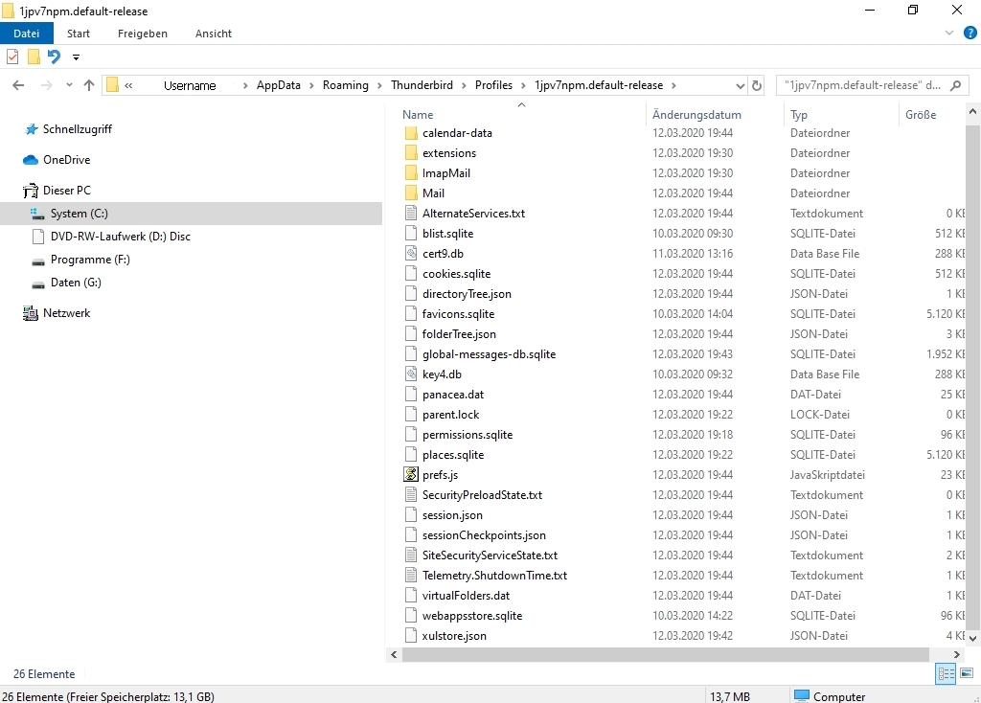The image size is (981, 703).
Task: Select Dieser PC in the navigation pane
Action: (66, 191)
